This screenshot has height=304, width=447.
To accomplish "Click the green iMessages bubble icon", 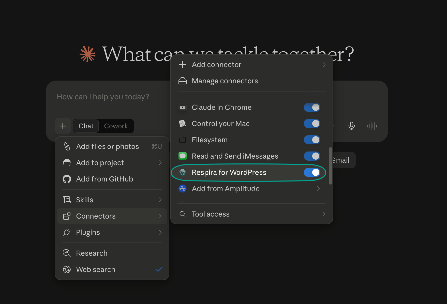I will (x=183, y=156).
